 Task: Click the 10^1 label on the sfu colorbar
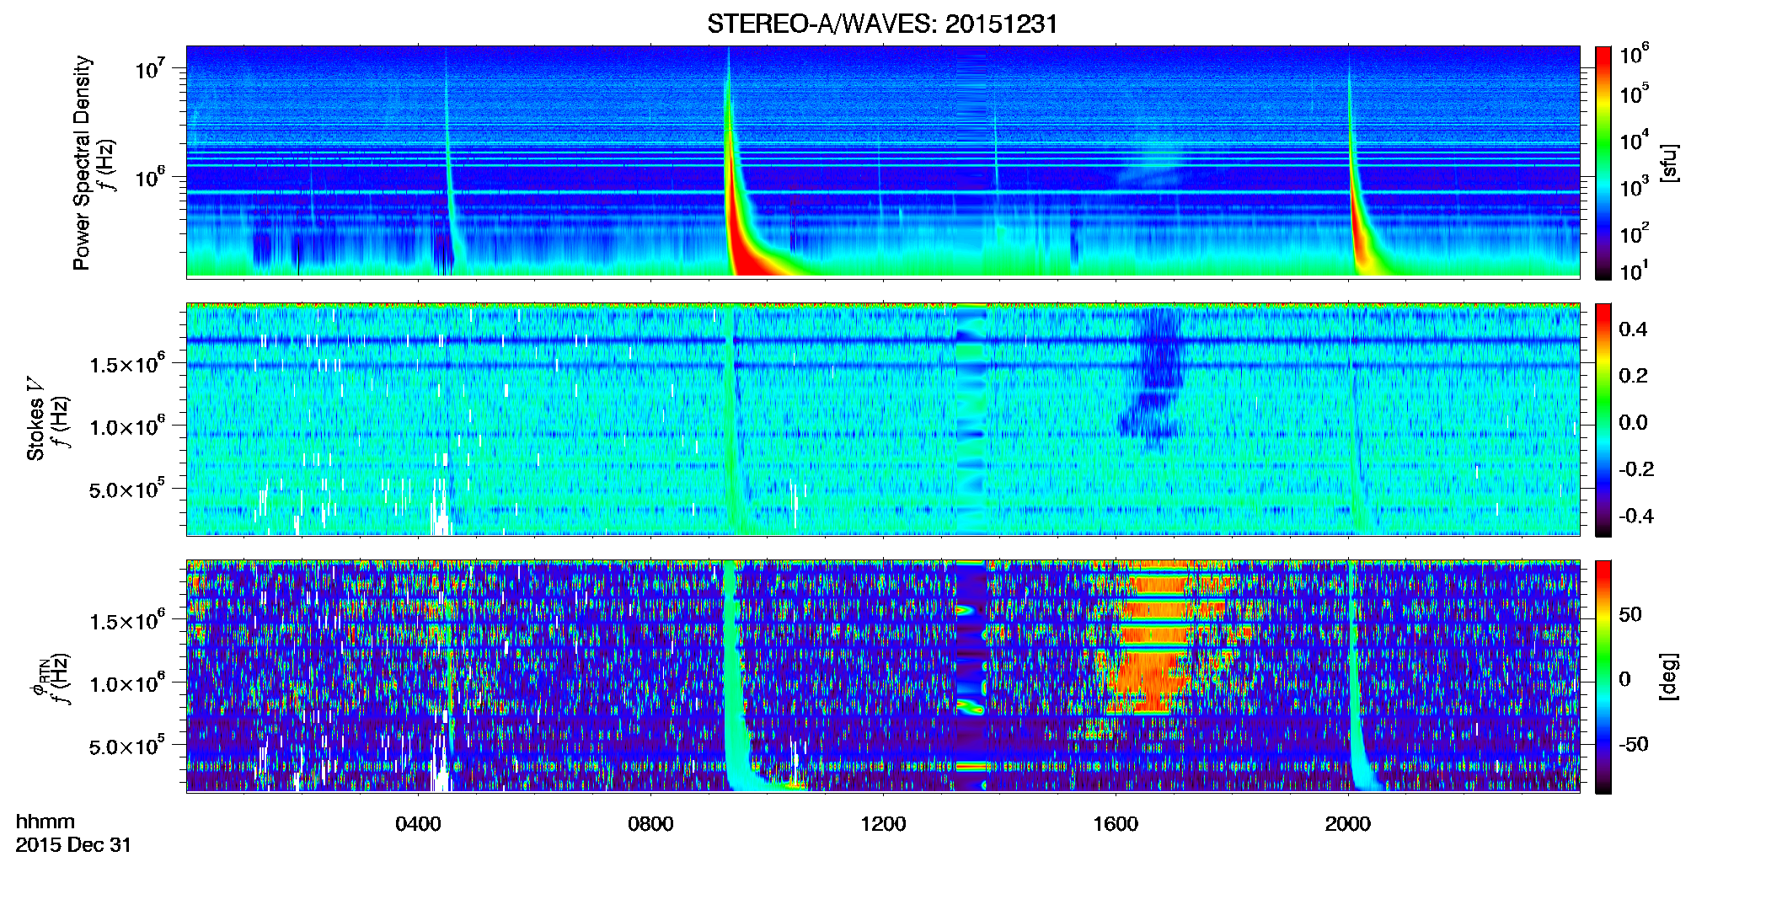1633,270
